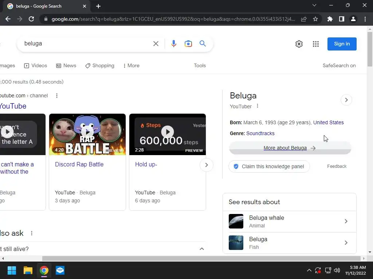Open the taskbar clock and date
Image resolution: width=373 pixels, height=279 pixels.
point(356,270)
